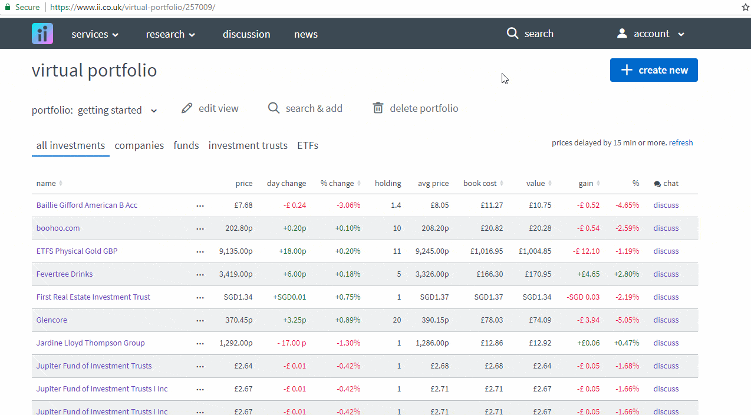Click the pencil icon for edit view

(x=187, y=108)
